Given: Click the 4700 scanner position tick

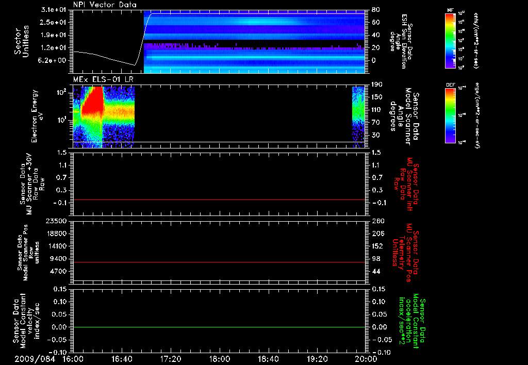Looking at the screenshot, I should 58,271.
